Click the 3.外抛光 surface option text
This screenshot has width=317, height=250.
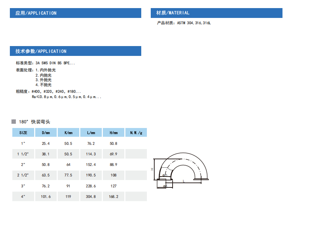[43, 80]
